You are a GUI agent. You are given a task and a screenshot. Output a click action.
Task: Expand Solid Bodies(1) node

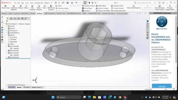[x=7, y=33]
